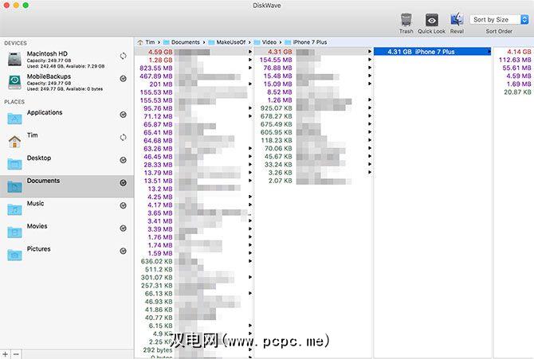Click circle button next to Music
The height and width of the screenshot is (359, 534).
tap(123, 205)
